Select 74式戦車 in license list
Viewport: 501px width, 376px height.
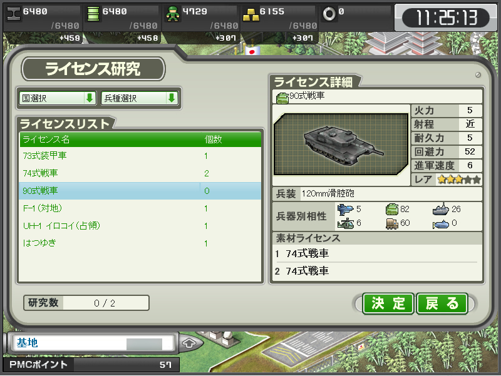coord(140,173)
